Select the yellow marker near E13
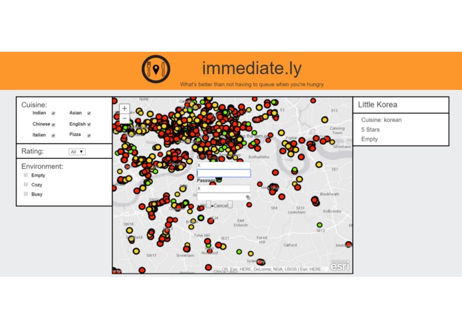The width and height of the screenshot is (462, 328). (x=324, y=120)
